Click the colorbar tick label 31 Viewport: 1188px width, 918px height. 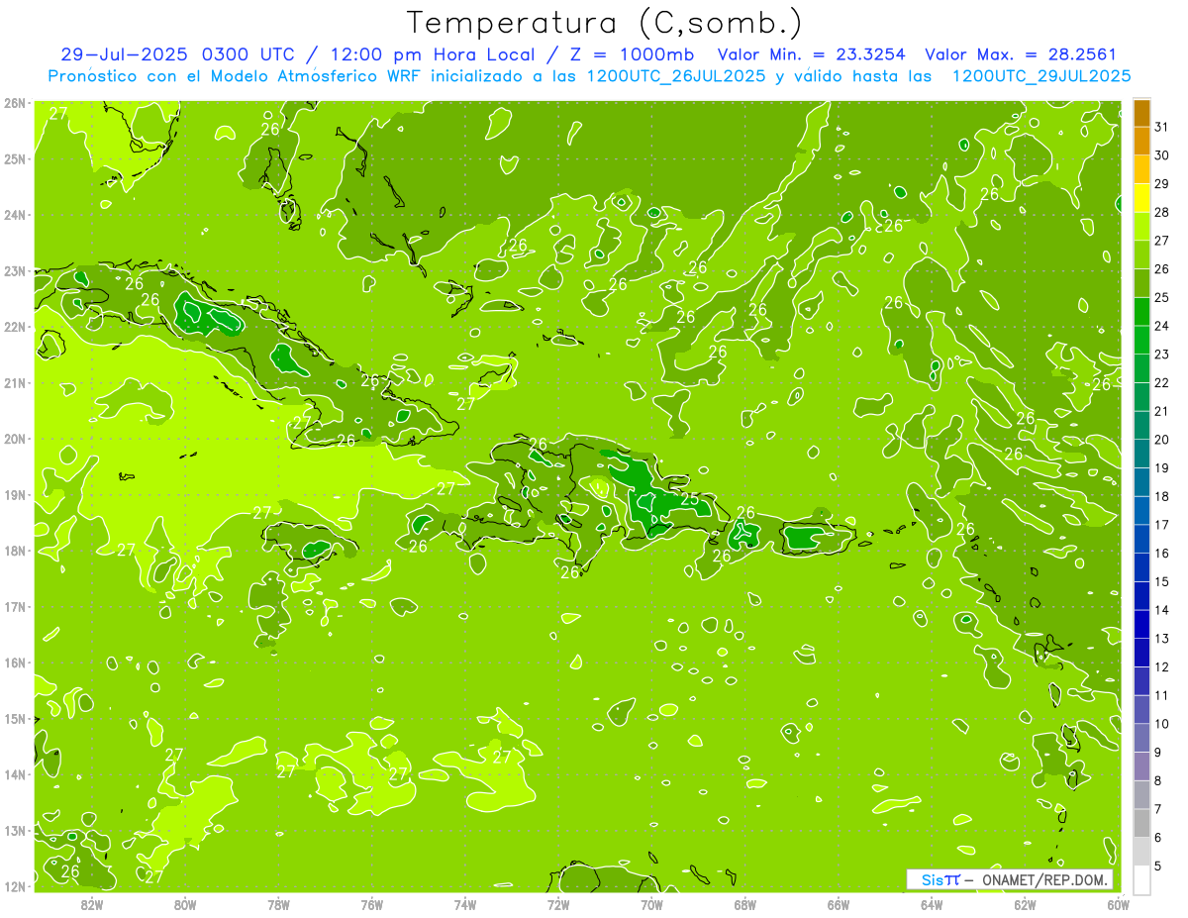tap(1161, 127)
